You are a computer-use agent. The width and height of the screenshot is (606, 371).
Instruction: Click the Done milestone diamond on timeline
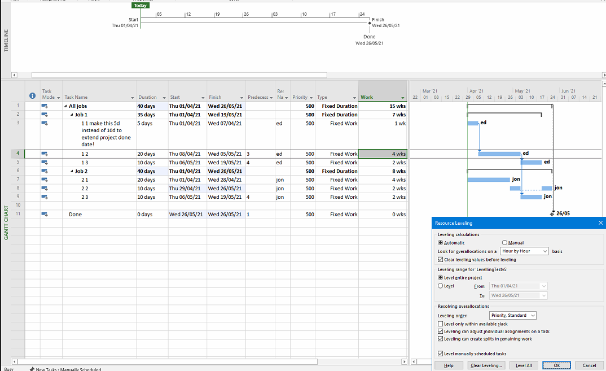point(370,23)
